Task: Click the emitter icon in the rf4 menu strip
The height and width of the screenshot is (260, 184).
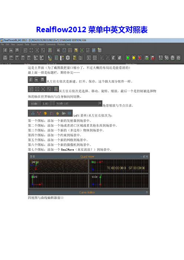Action: tap(33, 113)
